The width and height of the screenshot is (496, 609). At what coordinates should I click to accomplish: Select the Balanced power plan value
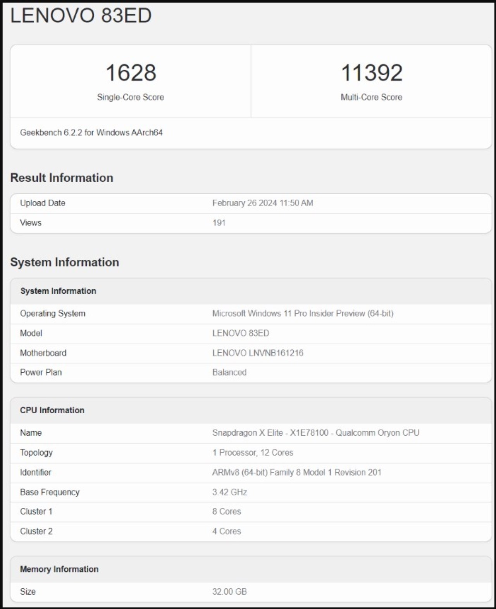coord(229,373)
